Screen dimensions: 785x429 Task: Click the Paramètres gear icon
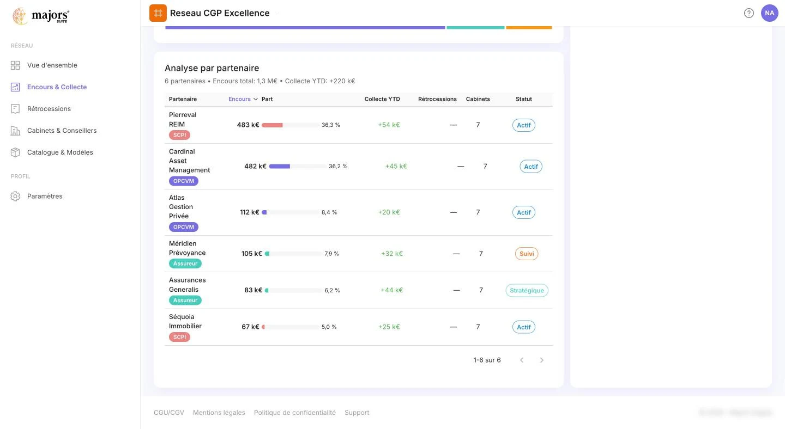(x=15, y=196)
